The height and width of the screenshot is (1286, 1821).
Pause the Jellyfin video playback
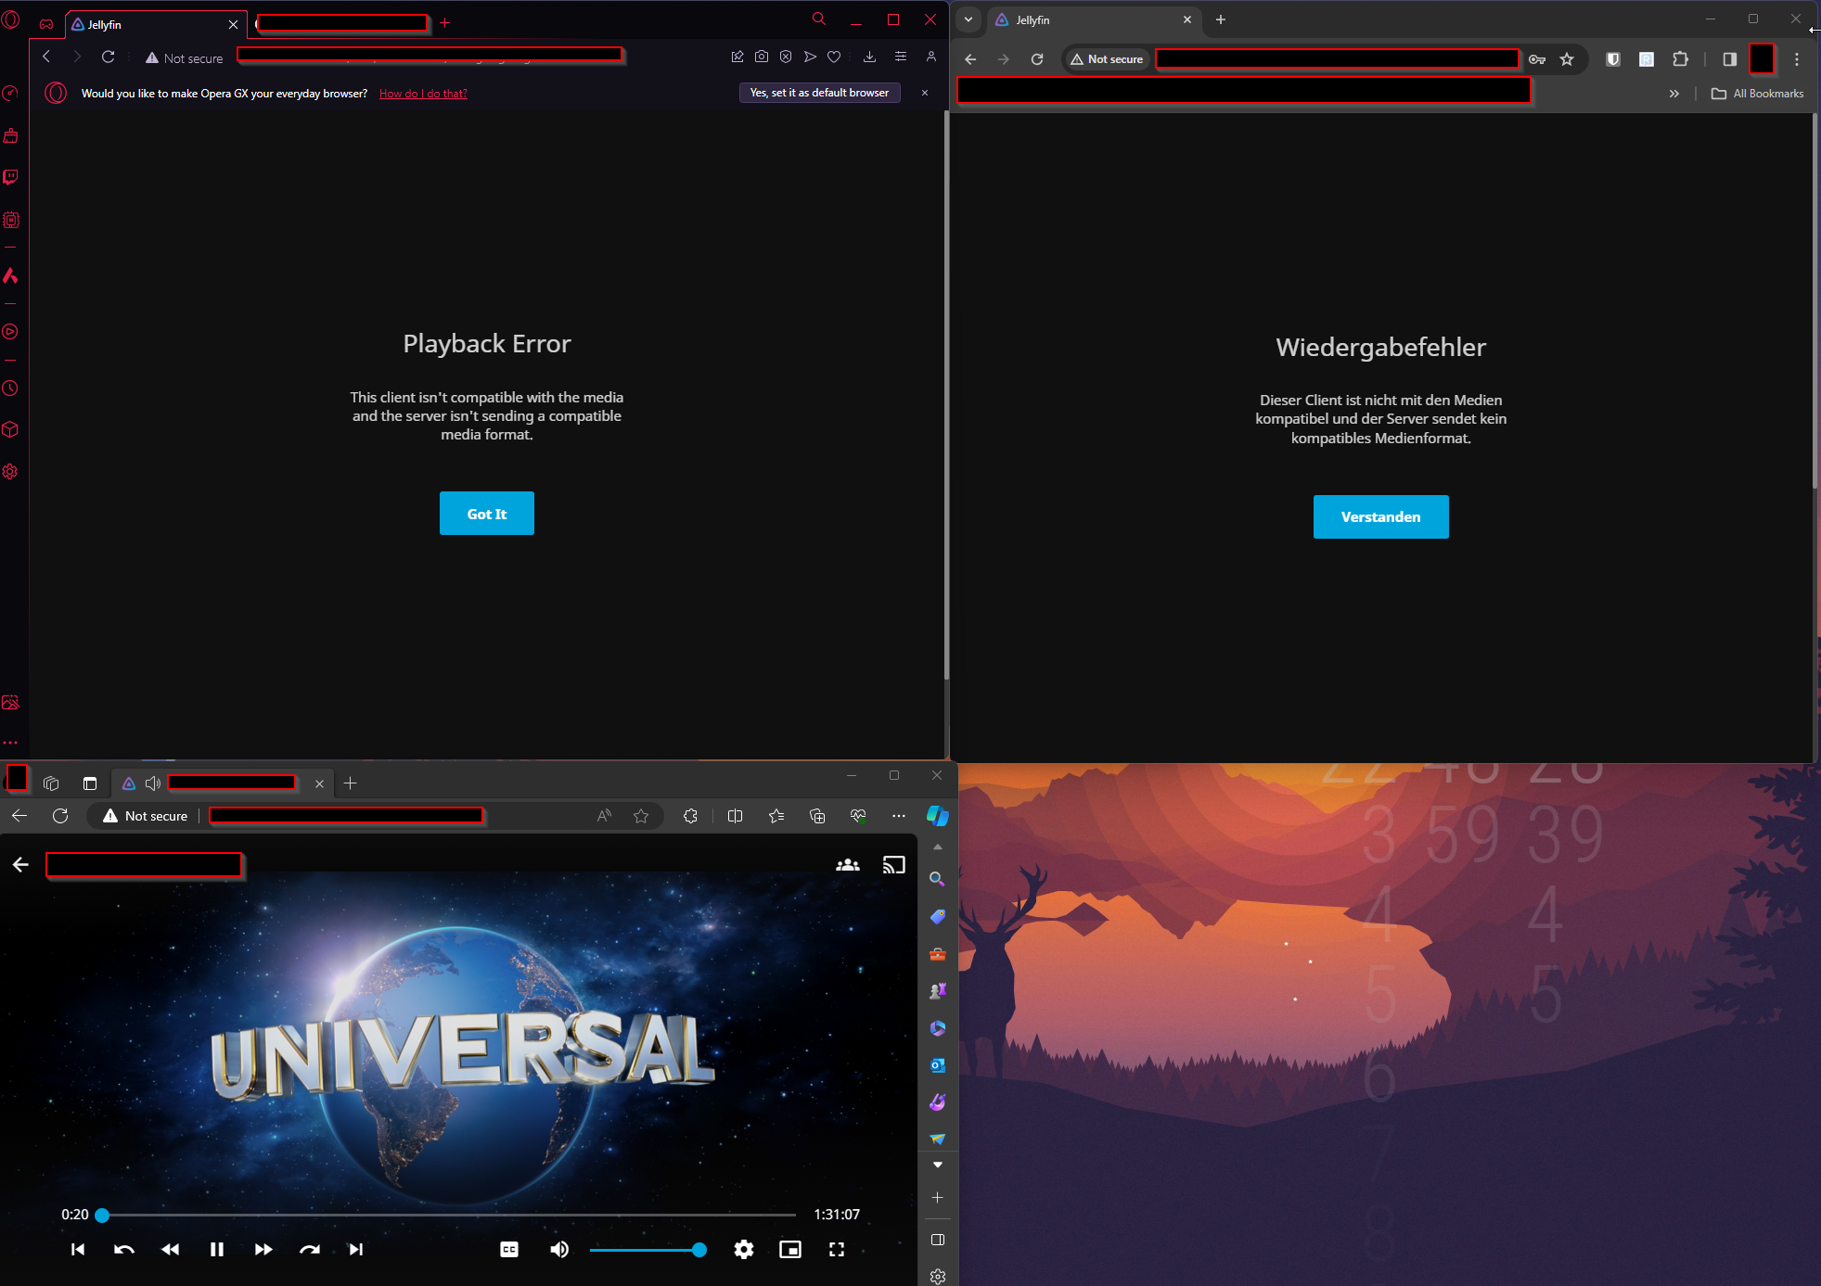point(216,1249)
